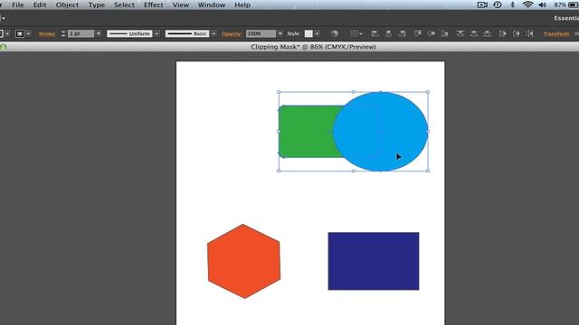Click the Stroke panel link

(47, 33)
